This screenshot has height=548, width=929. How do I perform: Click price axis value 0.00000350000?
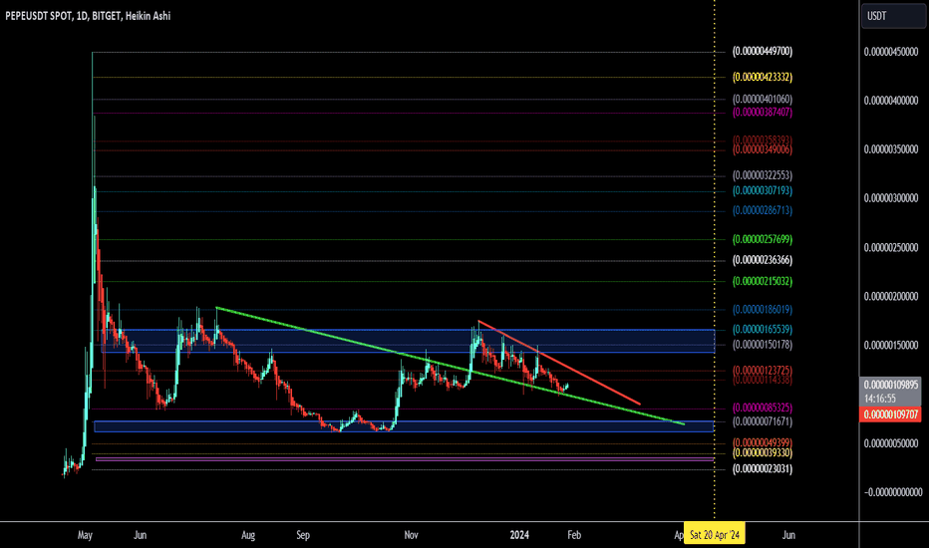coord(890,149)
